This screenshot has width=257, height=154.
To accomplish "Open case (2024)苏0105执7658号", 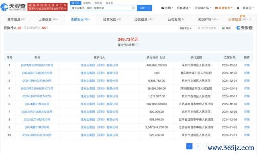I will pyautogui.click(x=37, y=135).
